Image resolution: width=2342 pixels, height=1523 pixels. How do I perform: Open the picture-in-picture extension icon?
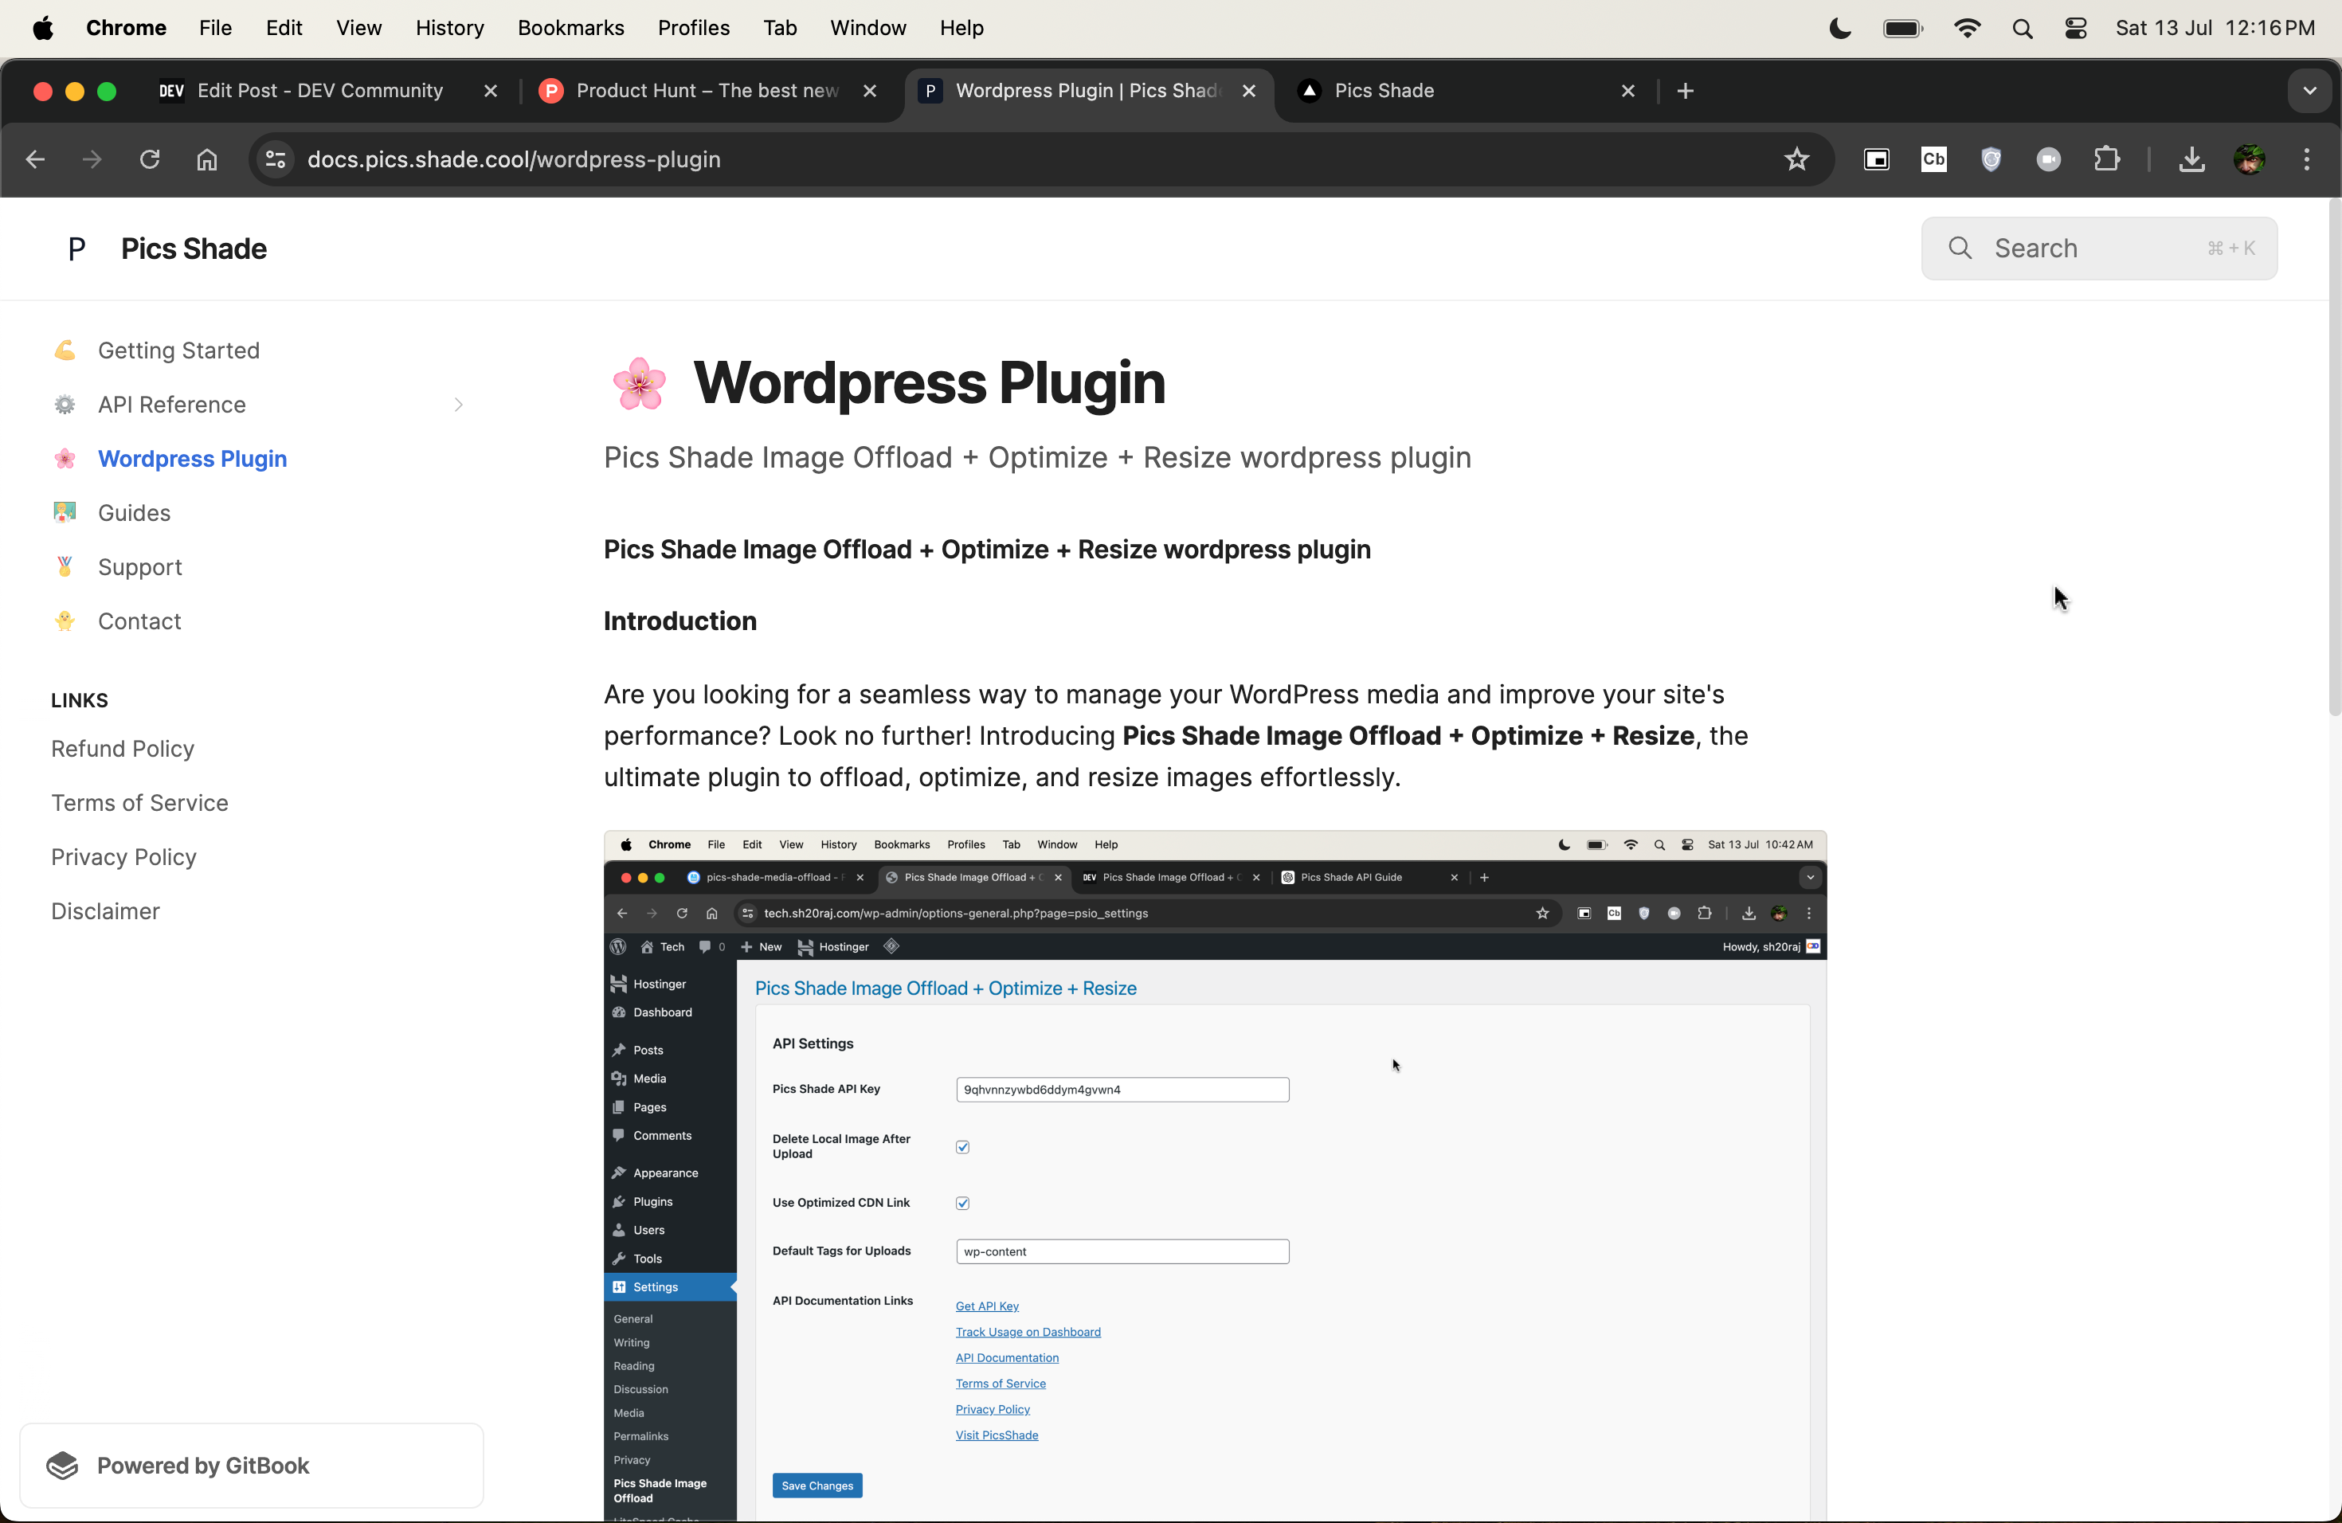(x=1877, y=159)
